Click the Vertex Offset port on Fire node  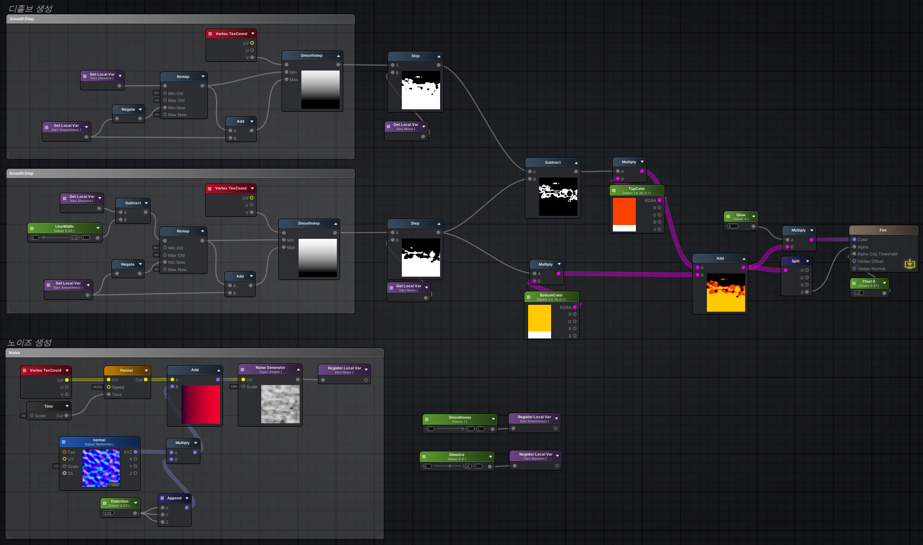point(854,261)
